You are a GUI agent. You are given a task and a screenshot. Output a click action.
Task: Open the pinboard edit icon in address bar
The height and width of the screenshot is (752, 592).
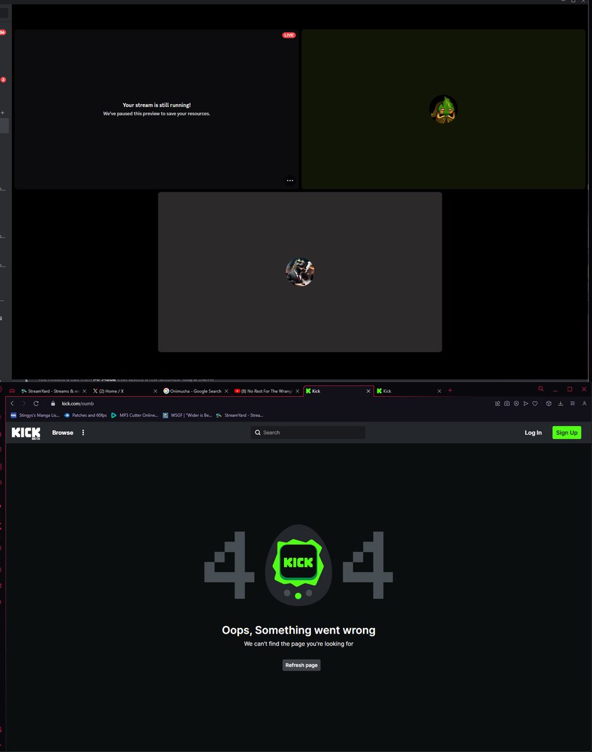click(498, 404)
